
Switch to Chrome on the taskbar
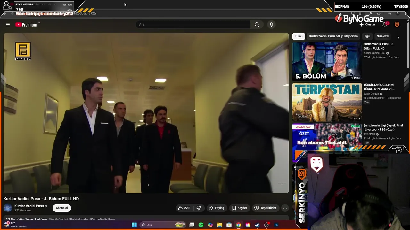click(x=238, y=225)
